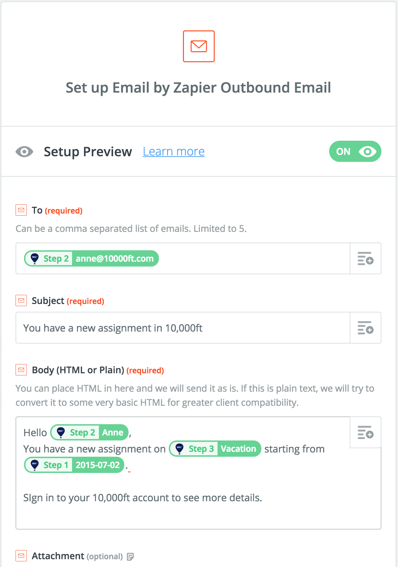The width and height of the screenshot is (398, 567).
Task: Click the envelope icon above the setup title
Action: click(x=198, y=46)
